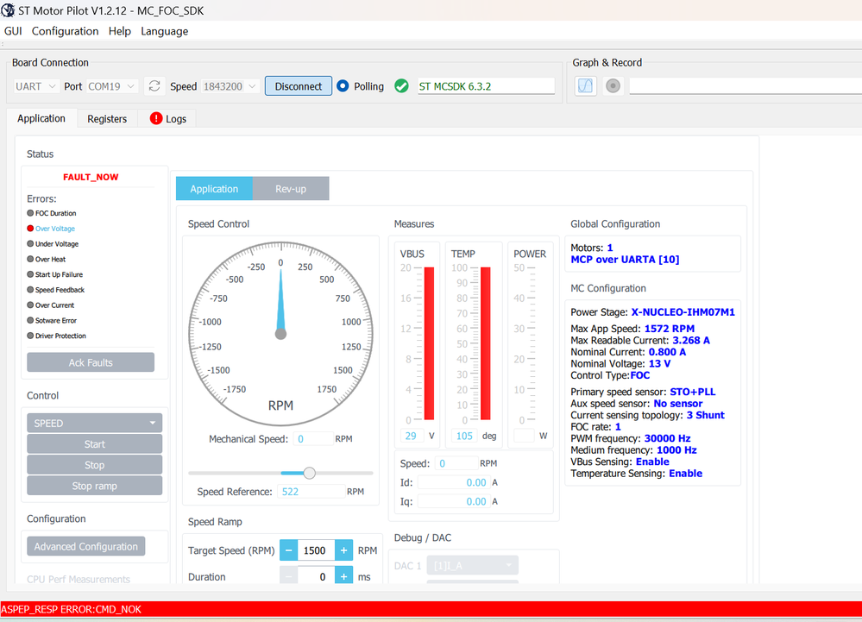Click the TEMP red level bar
This screenshot has width=862, height=622.
486,344
